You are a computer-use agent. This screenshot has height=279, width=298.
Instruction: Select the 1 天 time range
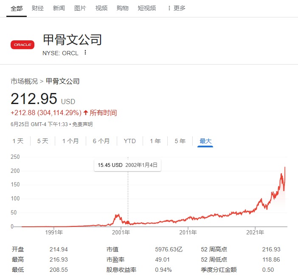(18, 141)
